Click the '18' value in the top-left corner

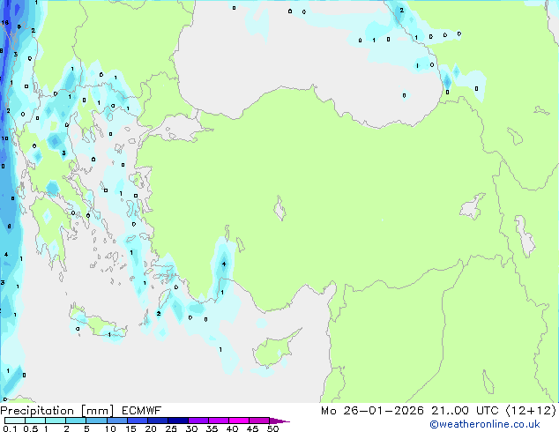[5, 22]
